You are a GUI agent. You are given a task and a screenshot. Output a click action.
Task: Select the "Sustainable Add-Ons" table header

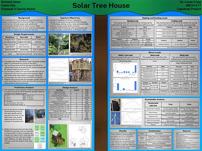(153, 104)
